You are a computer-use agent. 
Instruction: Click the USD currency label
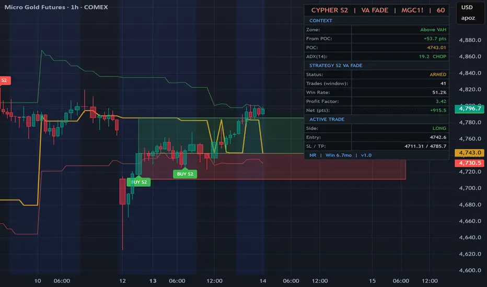467,7
